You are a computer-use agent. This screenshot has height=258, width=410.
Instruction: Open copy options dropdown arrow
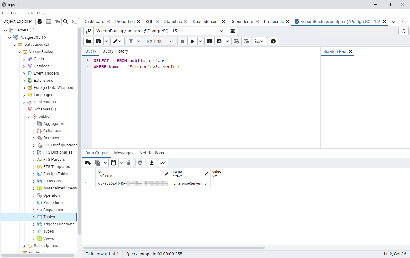(x=105, y=163)
